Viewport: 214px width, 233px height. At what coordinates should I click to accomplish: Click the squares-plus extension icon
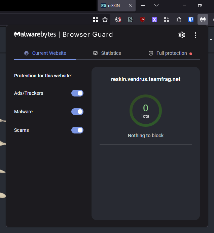point(167,20)
